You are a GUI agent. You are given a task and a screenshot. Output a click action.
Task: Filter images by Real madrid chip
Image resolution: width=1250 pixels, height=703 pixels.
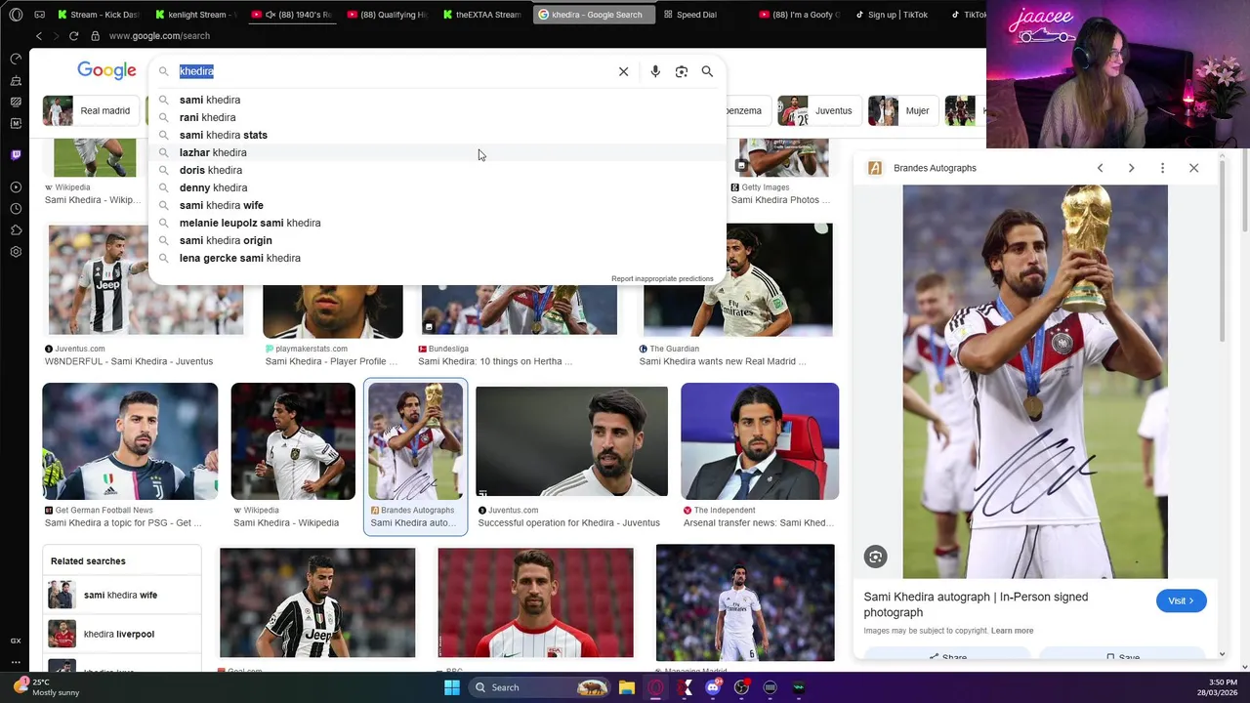pos(89,110)
